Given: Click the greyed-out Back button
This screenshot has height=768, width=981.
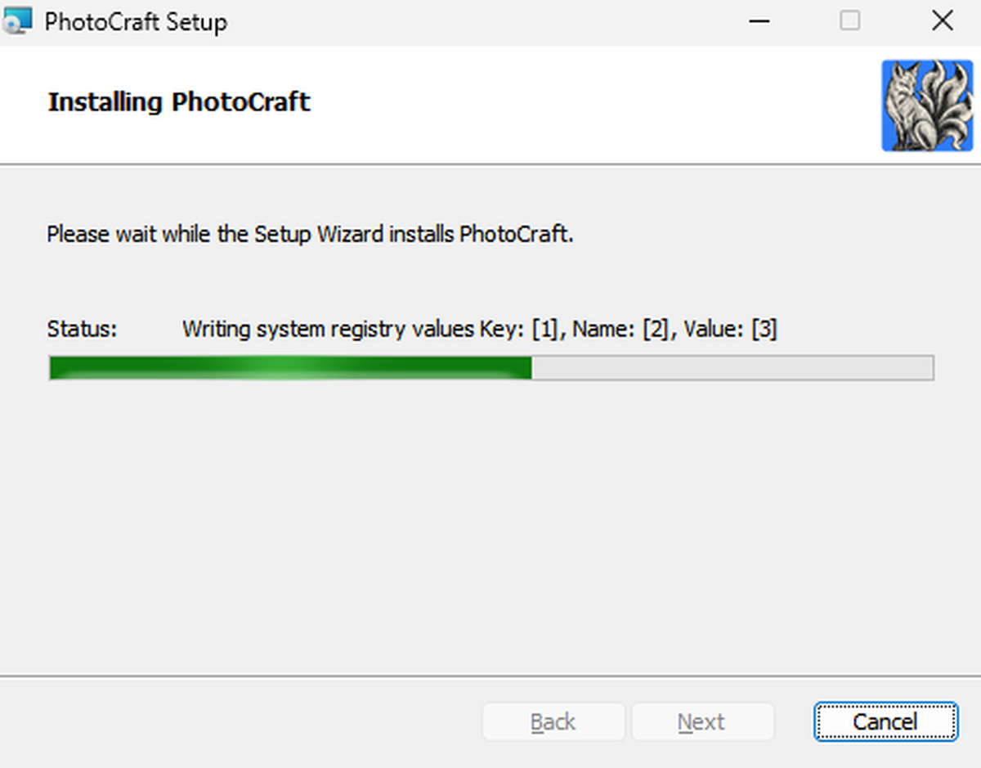Looking at the screenshot, I should [x=553, y=721].
